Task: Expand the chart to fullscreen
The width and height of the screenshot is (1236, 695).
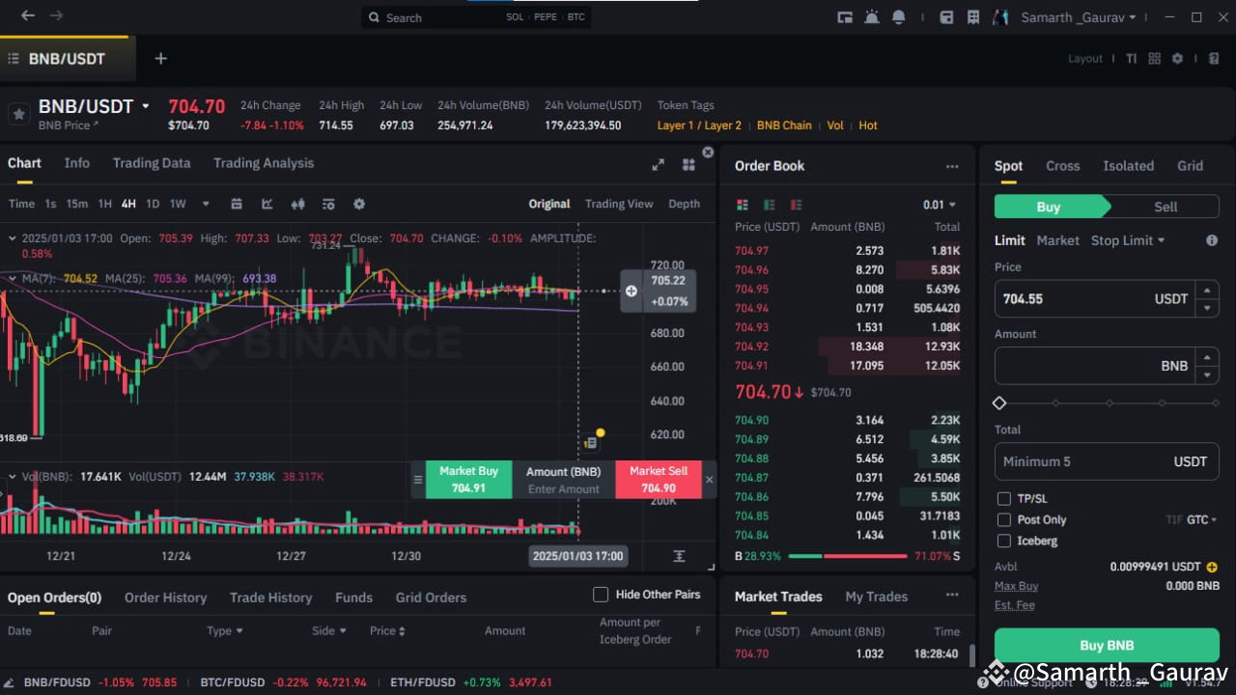Action: [659, 165]
